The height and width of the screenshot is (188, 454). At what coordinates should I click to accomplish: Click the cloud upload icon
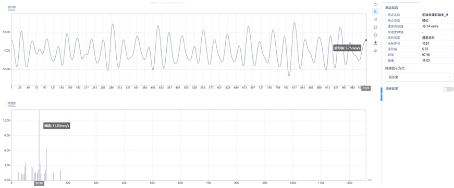(x=375, y=51)
